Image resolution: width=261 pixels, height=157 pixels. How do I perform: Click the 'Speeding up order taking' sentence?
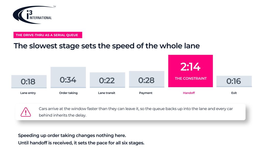(x=72, y=135)
